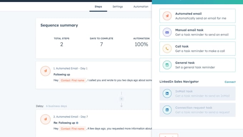Viewport: 243px width, 137px height.
Task: Click the InMail task LinkedIn icon
Action: click(x=167, y=93)
